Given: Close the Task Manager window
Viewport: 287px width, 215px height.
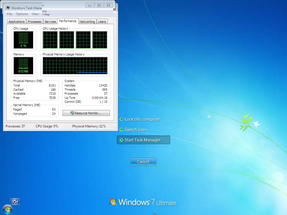Looking at the screenshot, I should pos(108,5).
